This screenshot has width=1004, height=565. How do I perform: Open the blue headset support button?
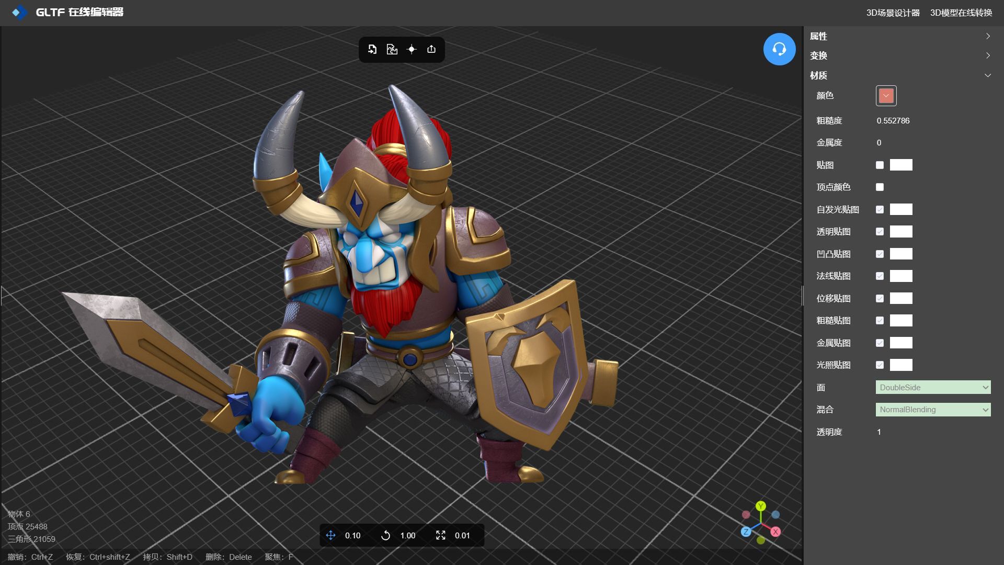[x=779, y=49]
